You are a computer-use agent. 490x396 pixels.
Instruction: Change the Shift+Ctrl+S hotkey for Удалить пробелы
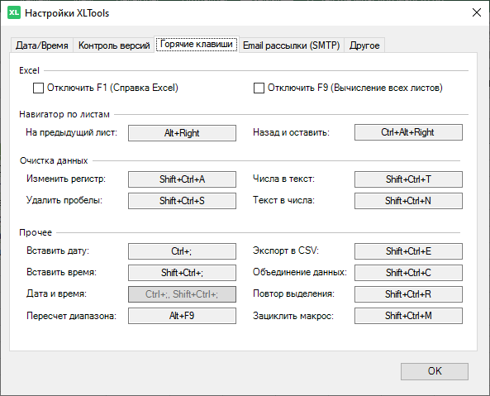click(182, 201)
